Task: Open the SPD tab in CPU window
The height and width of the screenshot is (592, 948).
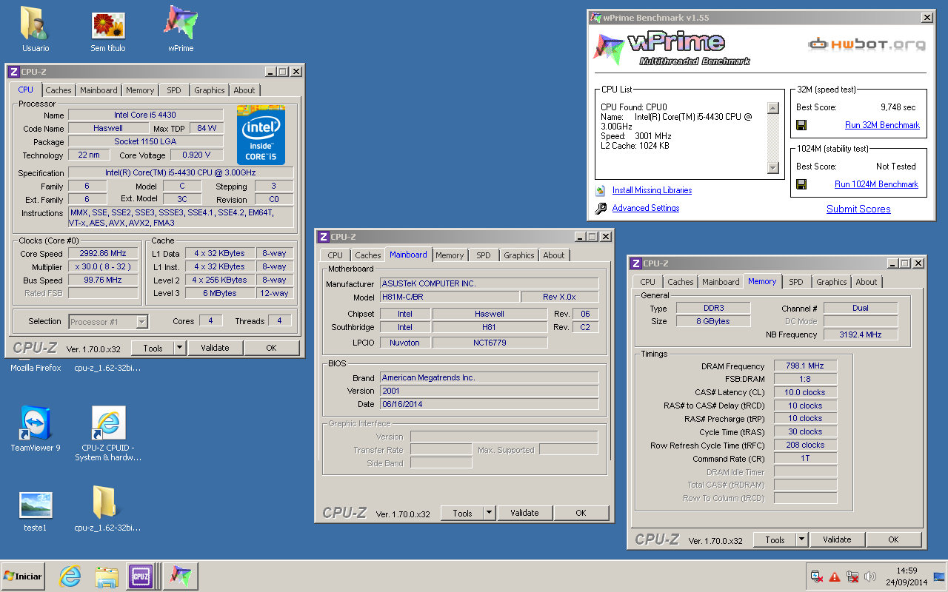Action: coord(173,90)
